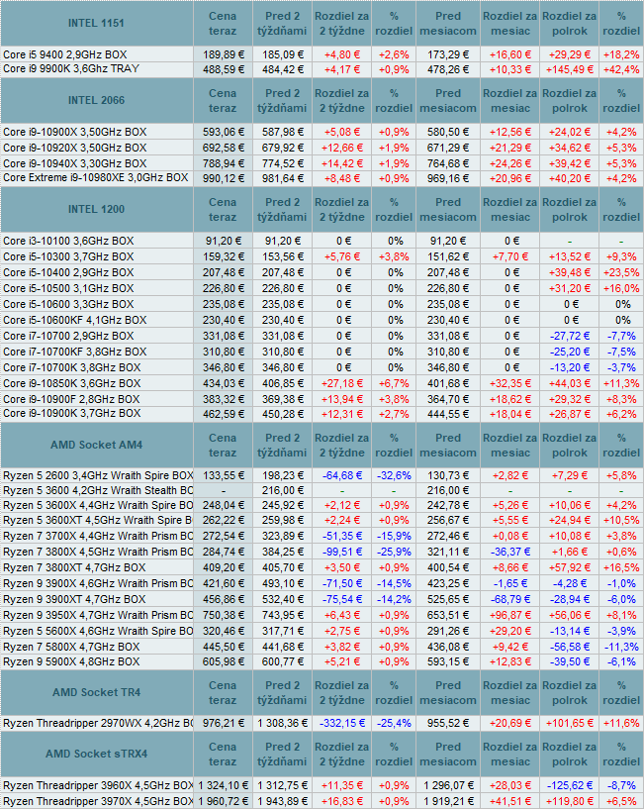
Task: Click the +119,80 € half-year difference value
Action: (x=569, y=802)
